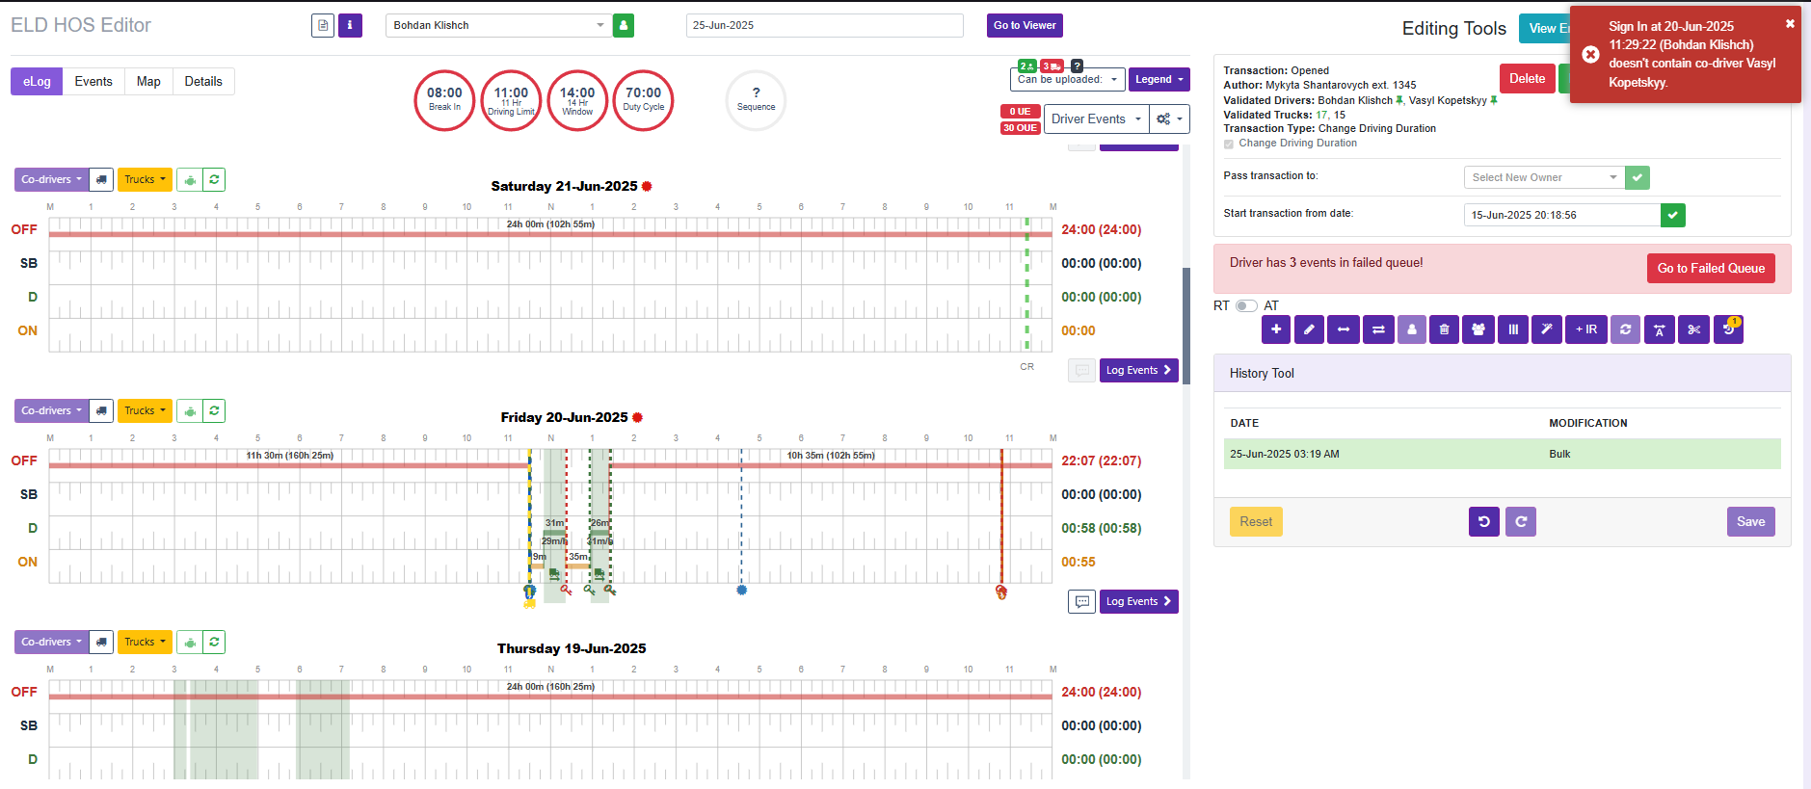Screen dimensions: 1811x789
Task: Switch to the Events tab
Action: tap(93, 82)
